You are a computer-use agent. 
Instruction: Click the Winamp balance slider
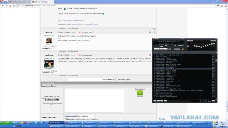[175, 45]
